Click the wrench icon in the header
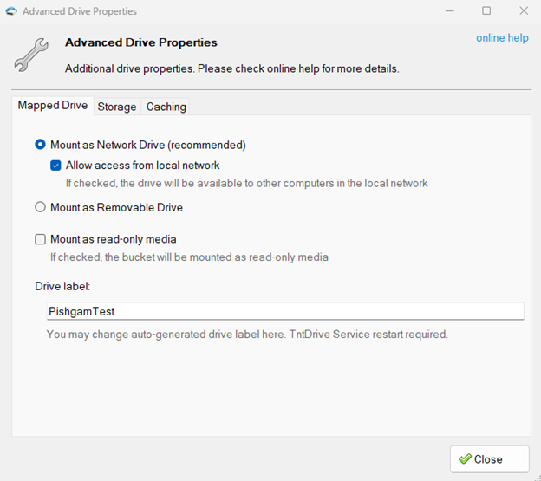This screenshot has width=541, height=481. click(x=31, y=55)
